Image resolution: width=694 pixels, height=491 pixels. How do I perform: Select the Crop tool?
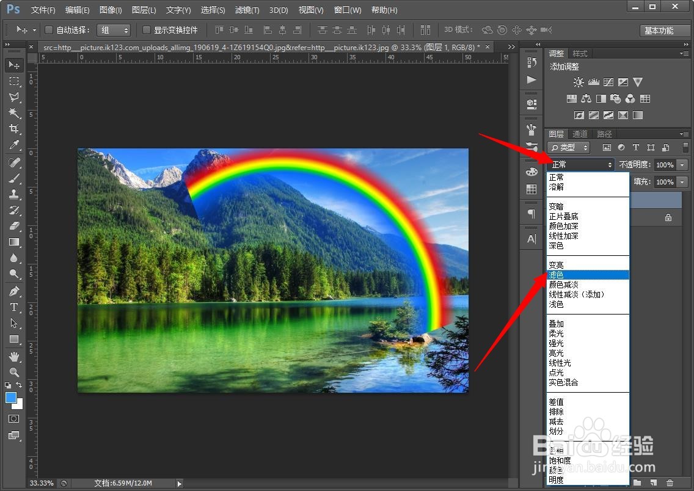coord(14,129)
